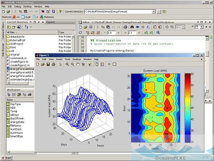Switch to the Figures tab
214x161 pixels.
tap(50, 22)
